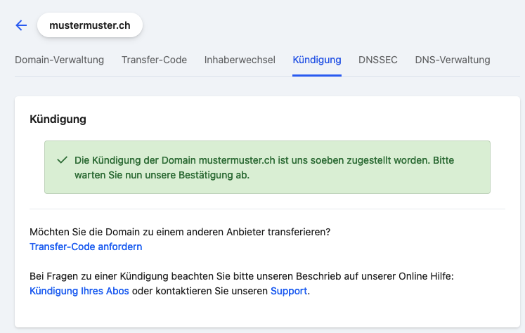Open the DNSSEC tab
The width and height of the screenshot is (525, 333).
pyautogui.click(x=378, y=60)
